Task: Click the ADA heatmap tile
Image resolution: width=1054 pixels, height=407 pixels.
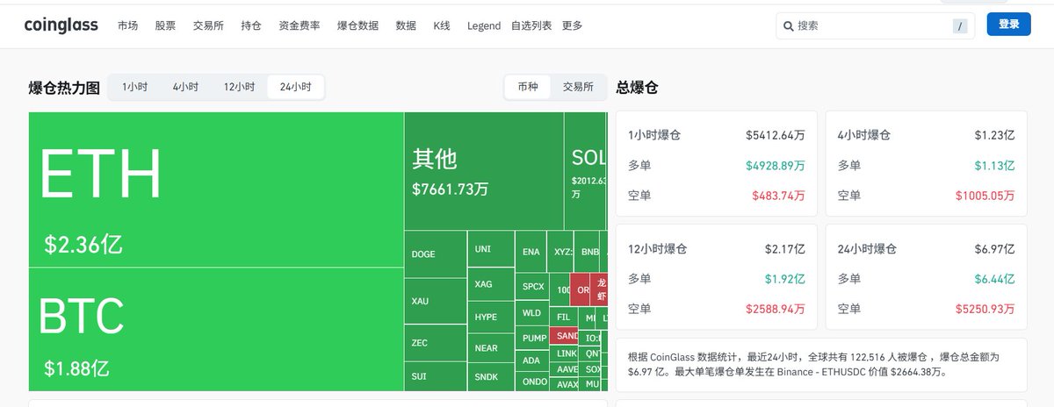Action: coord(532,361)
